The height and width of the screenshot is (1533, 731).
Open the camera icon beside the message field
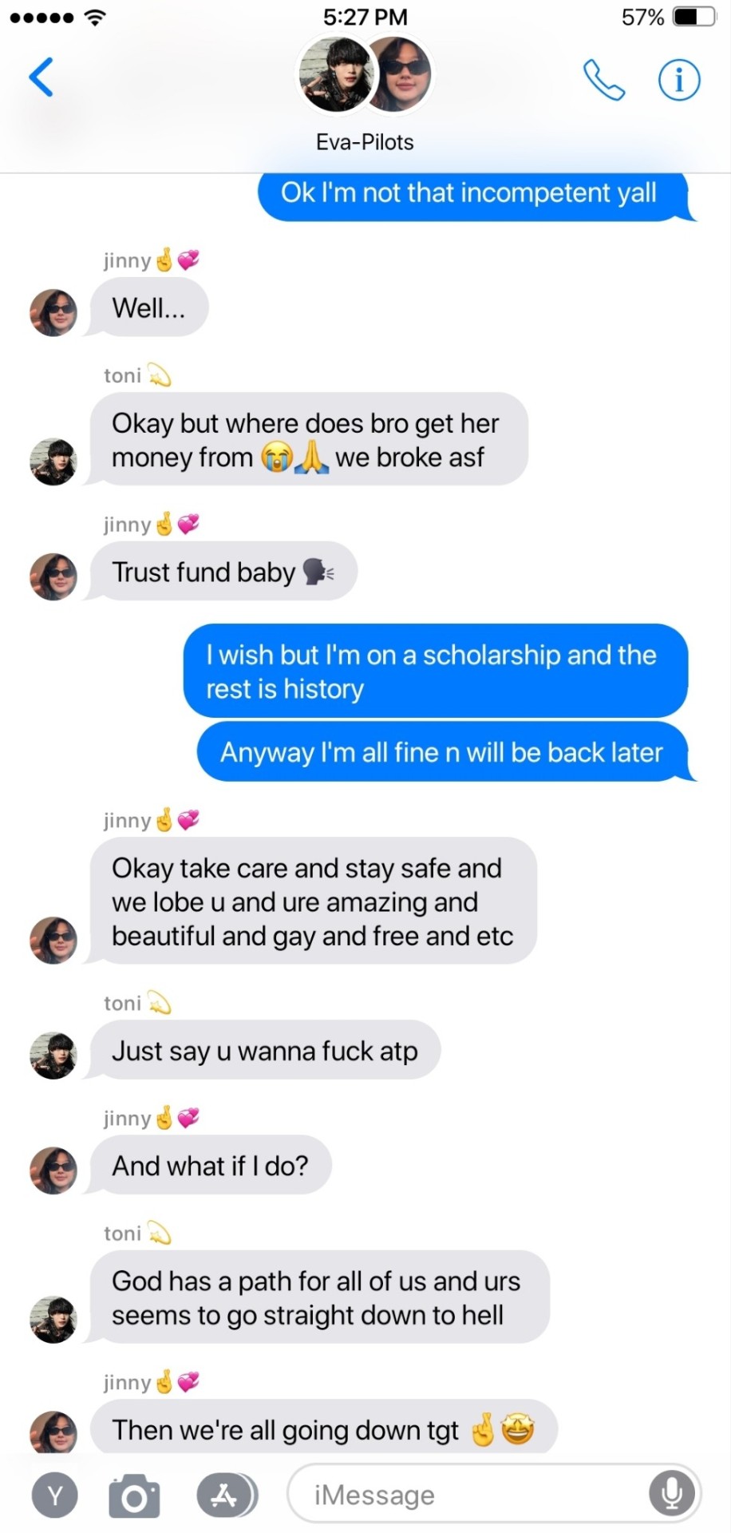click(x=134, y=1495)
